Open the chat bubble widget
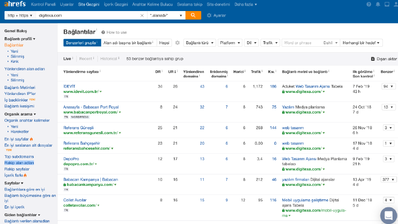 tap(388, 215)
